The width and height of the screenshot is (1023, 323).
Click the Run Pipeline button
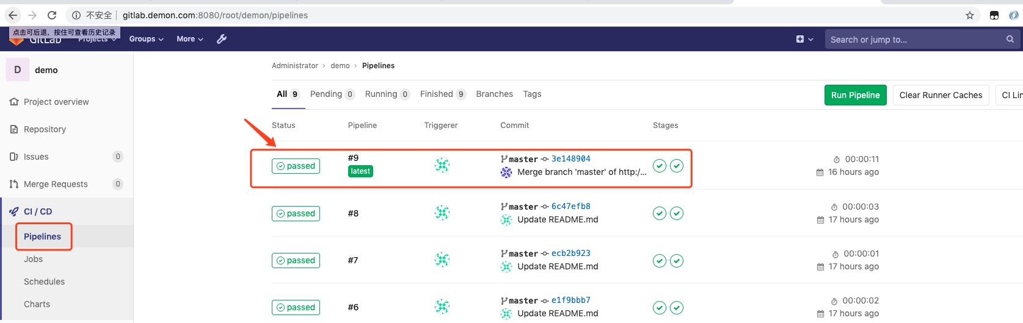coord(855,95)
